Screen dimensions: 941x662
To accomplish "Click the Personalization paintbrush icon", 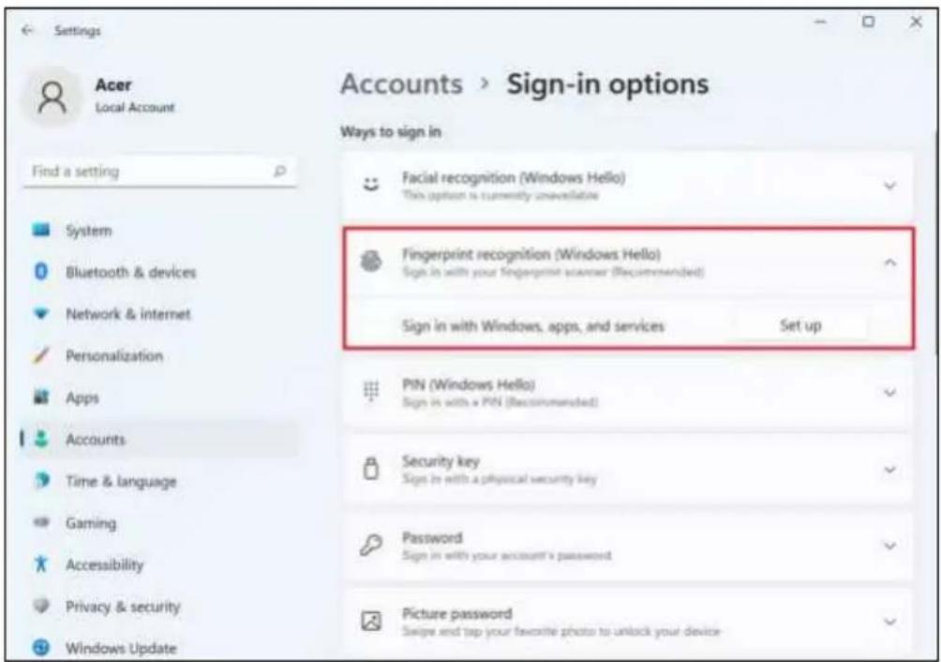I will point(41,355).
